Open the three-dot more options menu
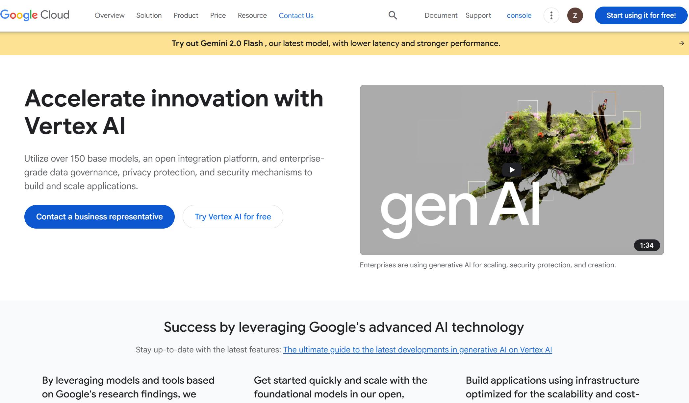Viewport: 689px width, 403px height. [551, 15]
